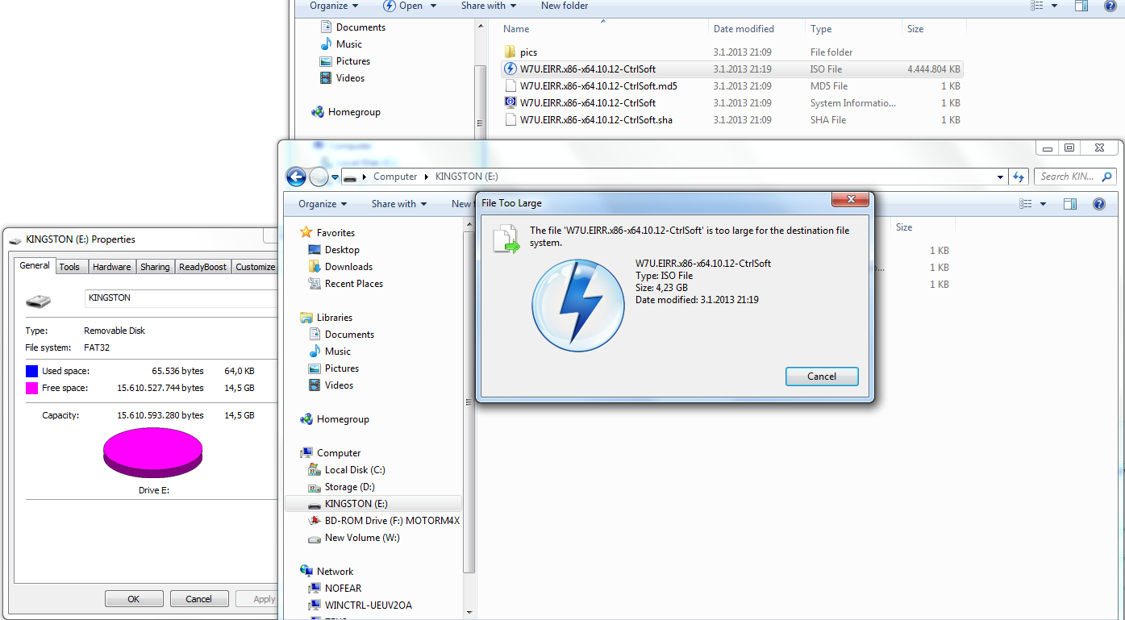The height and width of the screenshot is (620, 1125).
Task: Open the Downloads favorite folder
Action: pyautogui.click(x=348, y=267)
